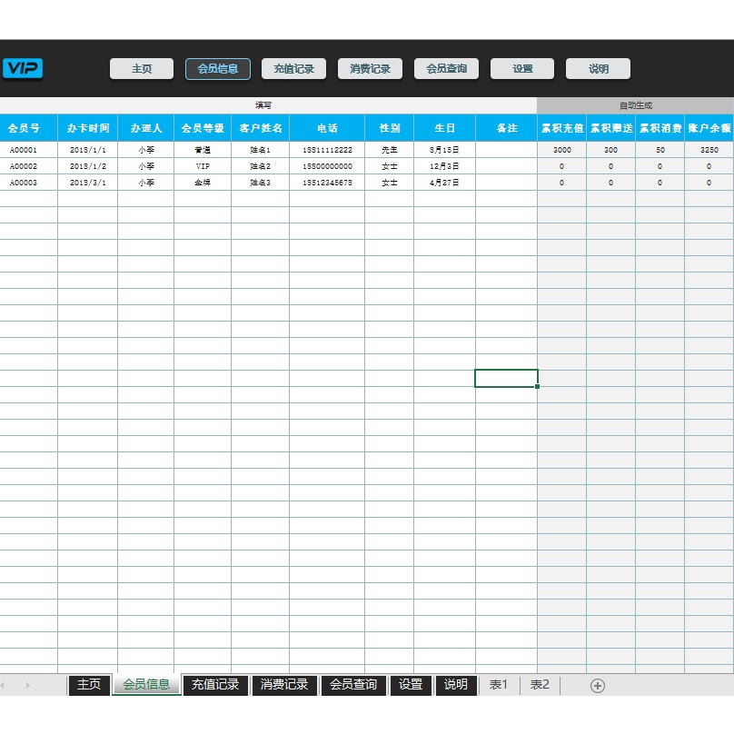Switch to the 充值记录 sheet tab
Image resolution: width=734 pixels, height=734 pixels.
tap(215, 685)
